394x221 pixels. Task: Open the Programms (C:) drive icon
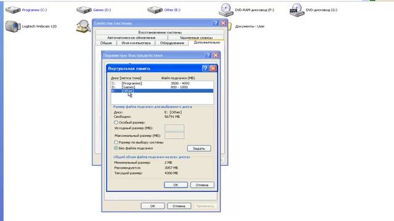tap(13, 10)
